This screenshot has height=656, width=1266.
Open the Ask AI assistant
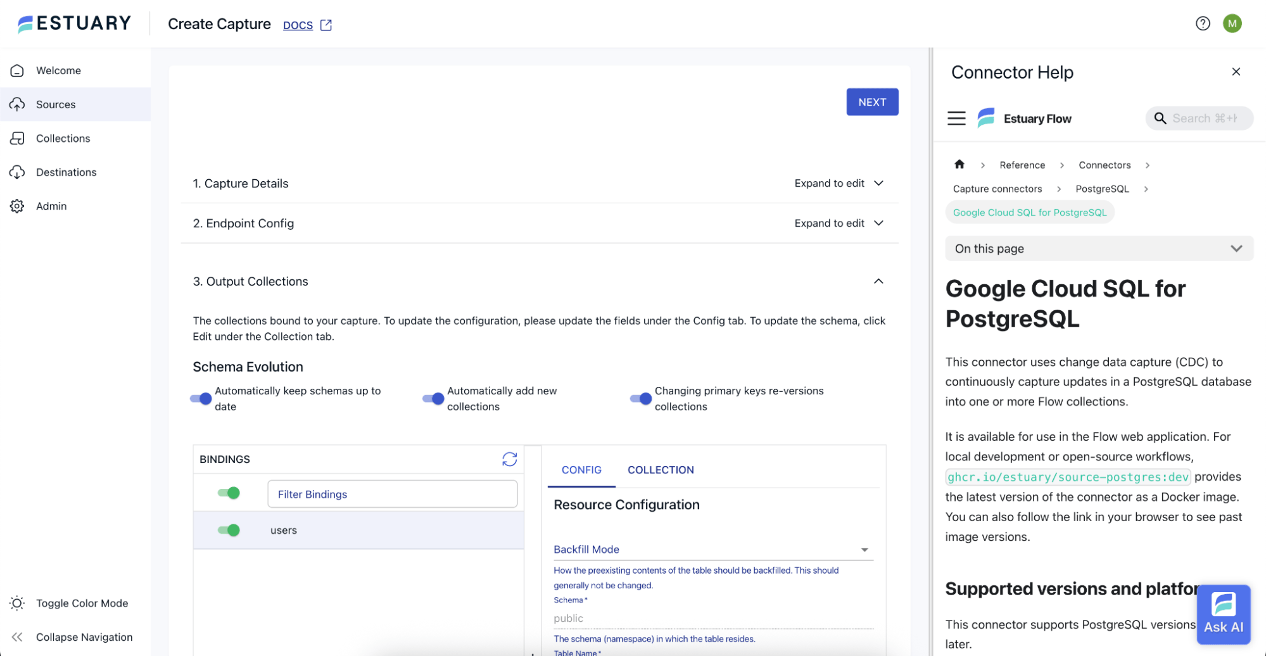tap(1223, 614)
